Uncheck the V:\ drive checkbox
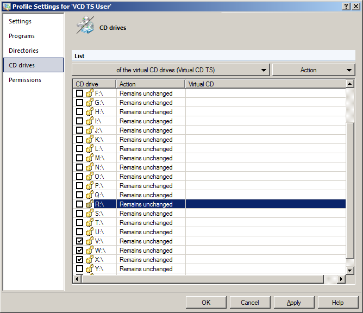 80,241
